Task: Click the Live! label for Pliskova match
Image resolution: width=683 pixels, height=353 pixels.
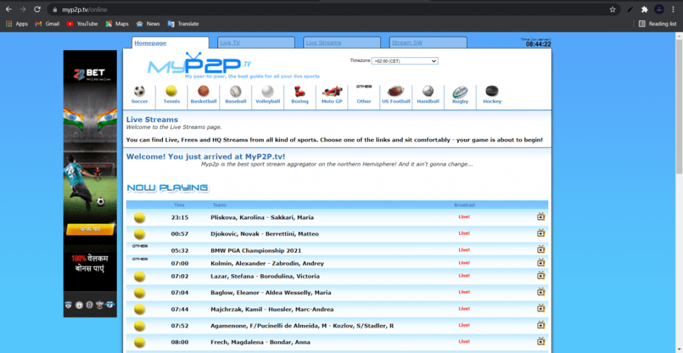Action: pyautogui.click(x=464, y=217)
